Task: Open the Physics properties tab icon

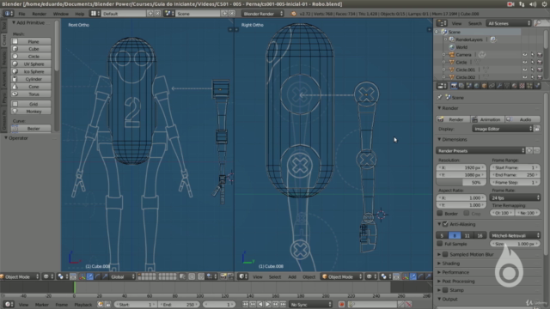Action: click(537, 86)
